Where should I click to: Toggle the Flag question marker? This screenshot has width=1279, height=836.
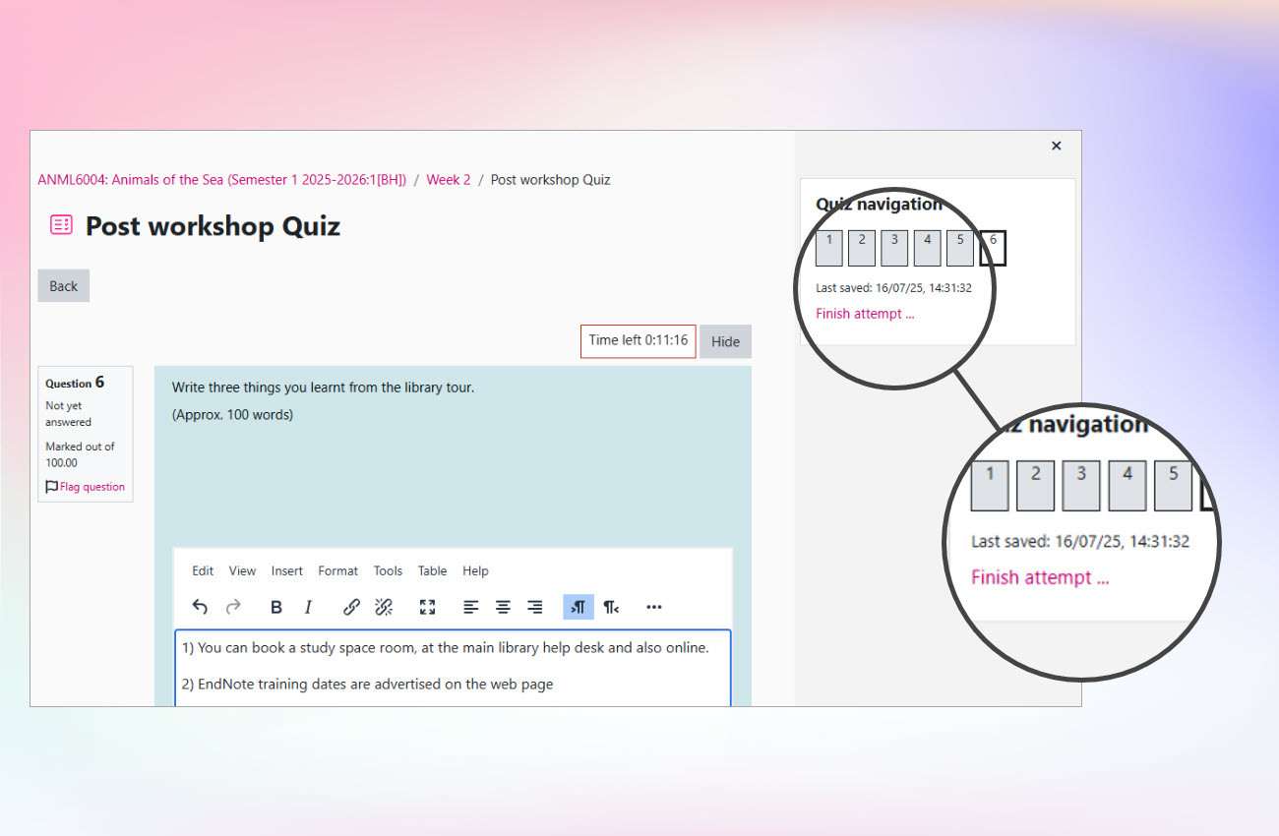[x=85, y=486]
